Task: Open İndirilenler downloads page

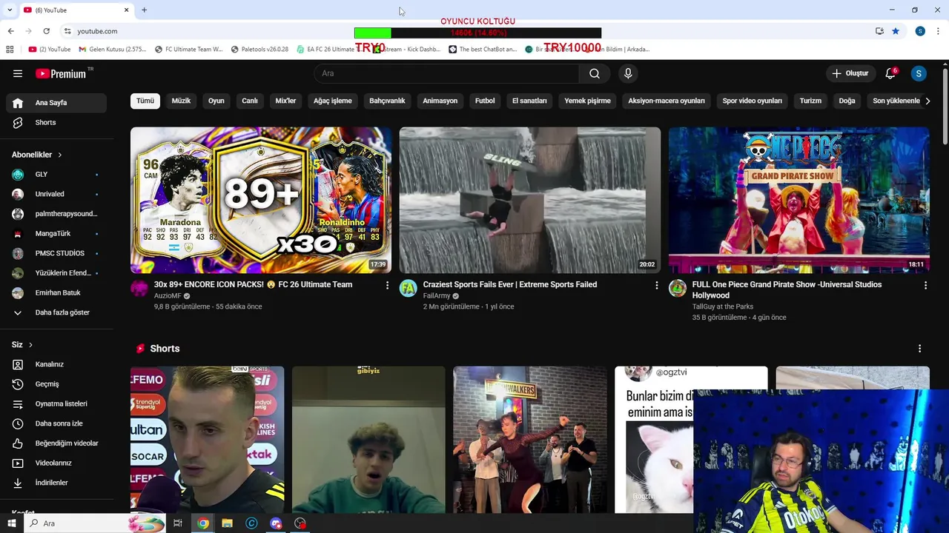Action: point(56,483)
